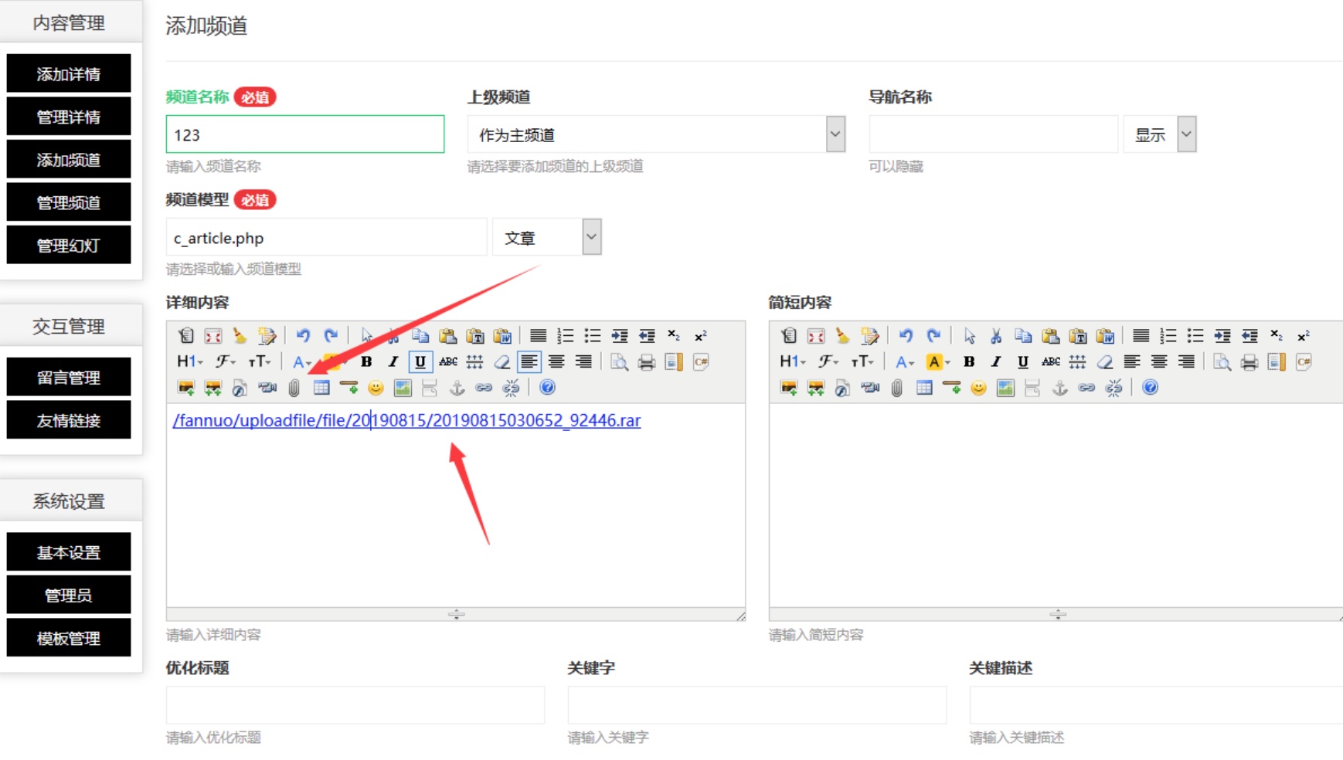Click the uploaded .rar file link
The image size is (1343, 760).
click(x=406, y=420)
